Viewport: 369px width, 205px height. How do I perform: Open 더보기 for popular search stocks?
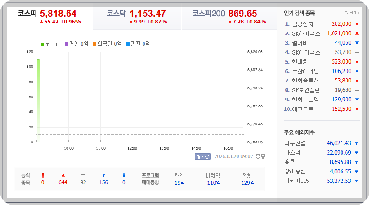click(x=352, y=14)
